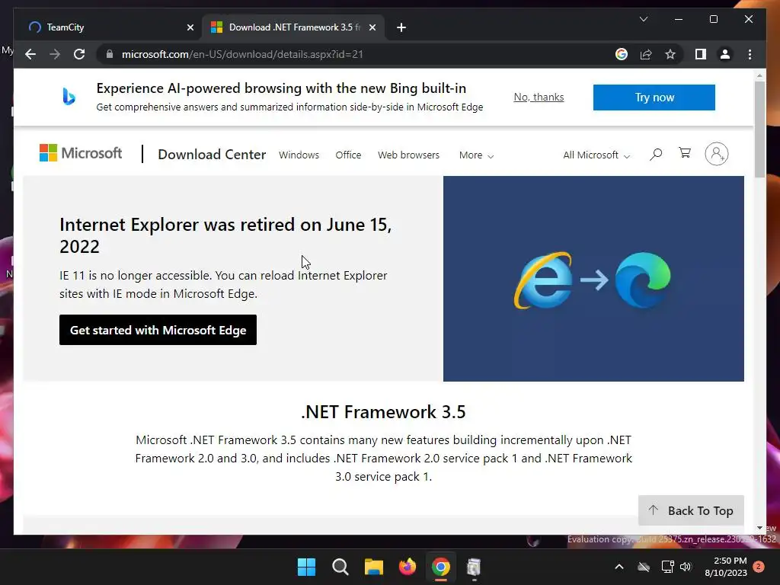The height and width of the screenshot is (585, 780).
Task: Click the cloud sync tray icon
Action: click(644, 567)
